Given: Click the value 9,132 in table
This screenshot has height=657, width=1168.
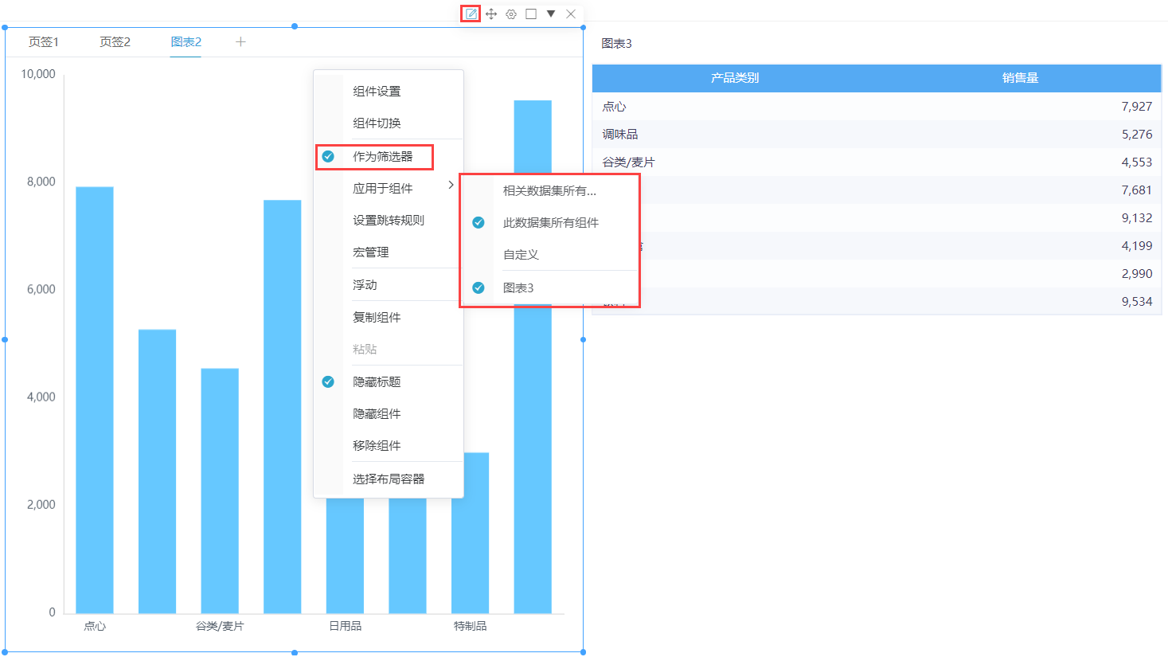Looking at the screenshot, I should coord(1137,218).
